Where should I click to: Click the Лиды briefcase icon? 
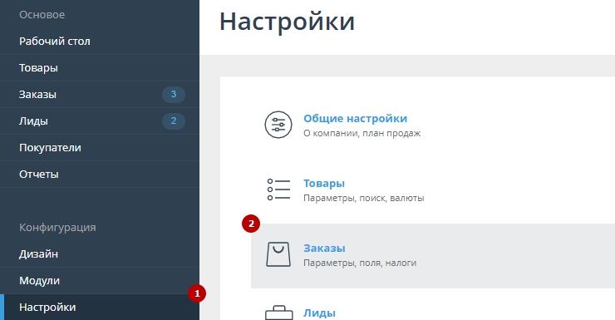(279, 313)
